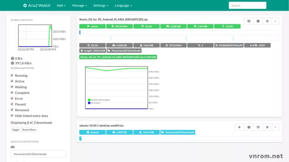
Task: Click the Remix_OS download title
Action: [x=113, y=19]
